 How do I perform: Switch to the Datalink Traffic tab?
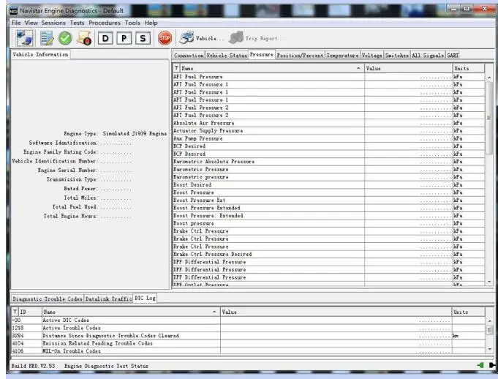[109, 299]
